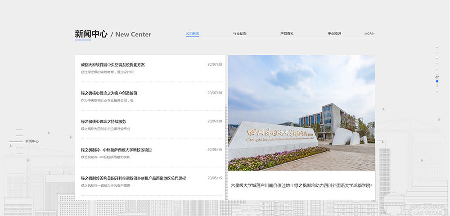The width and height of the screenshot is (450, 216).
Task: Switch to the 专业知识 tab
Action: coord(334,34)
